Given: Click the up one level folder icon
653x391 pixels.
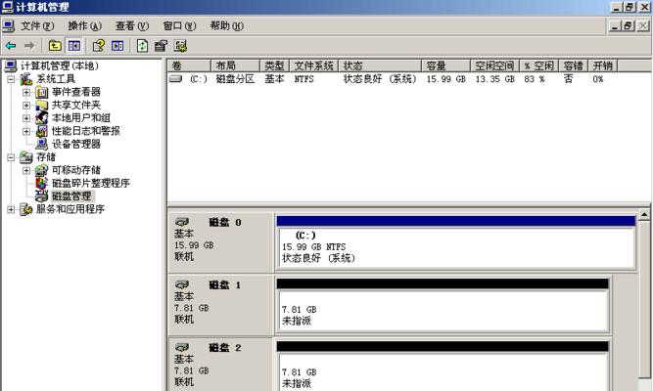Looking at the screenshot, I should [x=55, y=45].
